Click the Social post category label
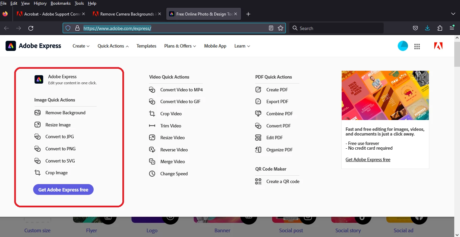Image resolution: width=460 pixels, height=237 pixels. click(291, 231)
